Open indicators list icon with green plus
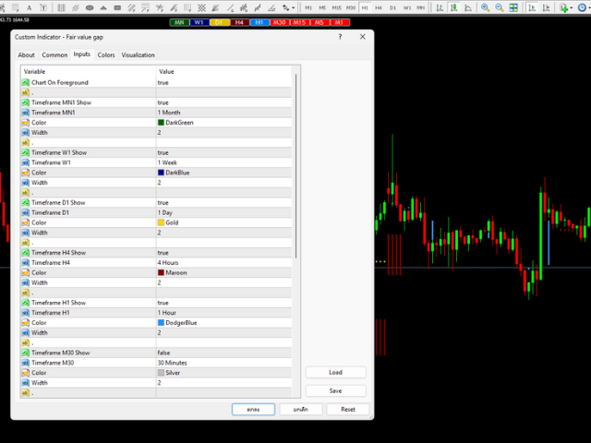The image size is (591, 443). coord(564,8)
